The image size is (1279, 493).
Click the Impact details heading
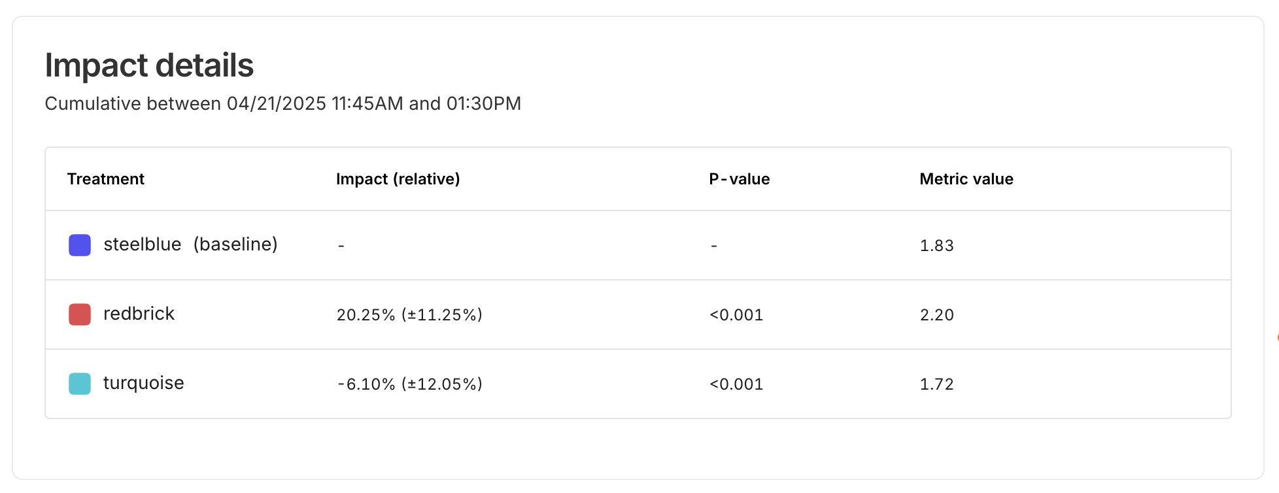149,65
